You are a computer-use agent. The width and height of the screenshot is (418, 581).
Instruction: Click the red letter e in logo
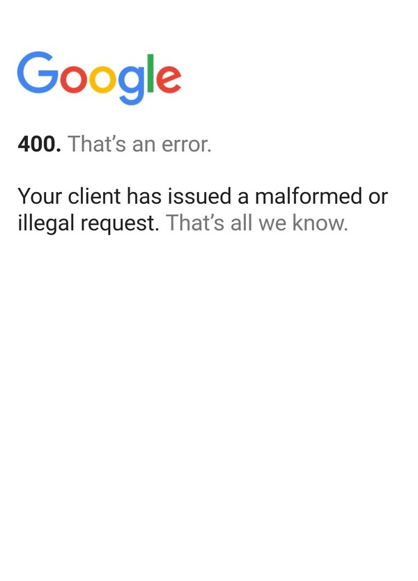[169, 79]
